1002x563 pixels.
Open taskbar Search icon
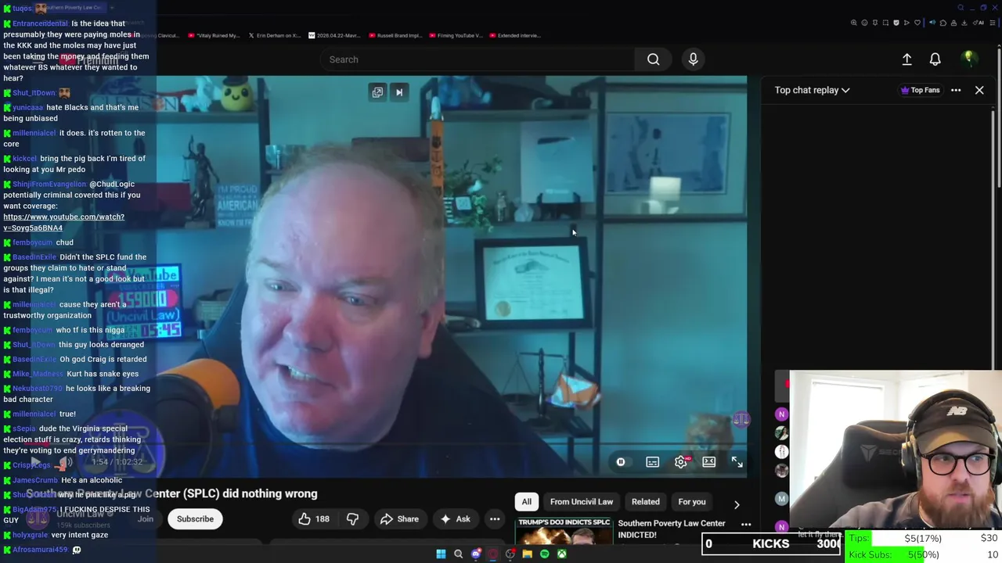tap(458, 554)
